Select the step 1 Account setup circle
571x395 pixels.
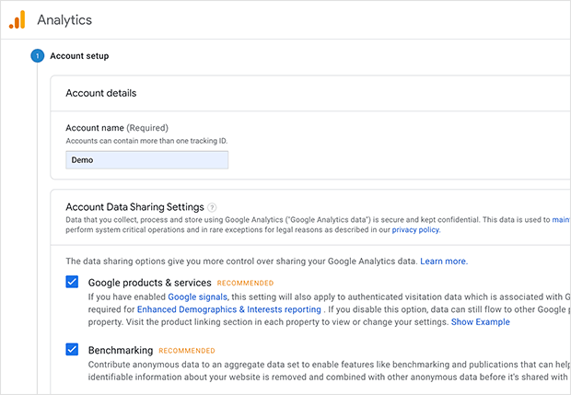point(37,56)
